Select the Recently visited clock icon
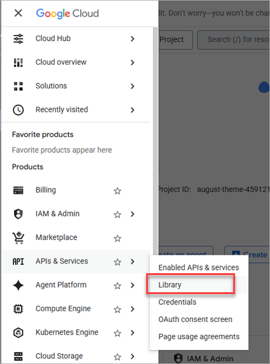The image size is (270, 364). pyautogui.click(x=18, y=110)
